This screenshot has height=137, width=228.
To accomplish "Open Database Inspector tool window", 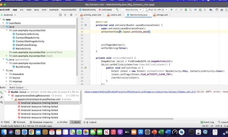I will pyautogui.click(x=41, y=122).
